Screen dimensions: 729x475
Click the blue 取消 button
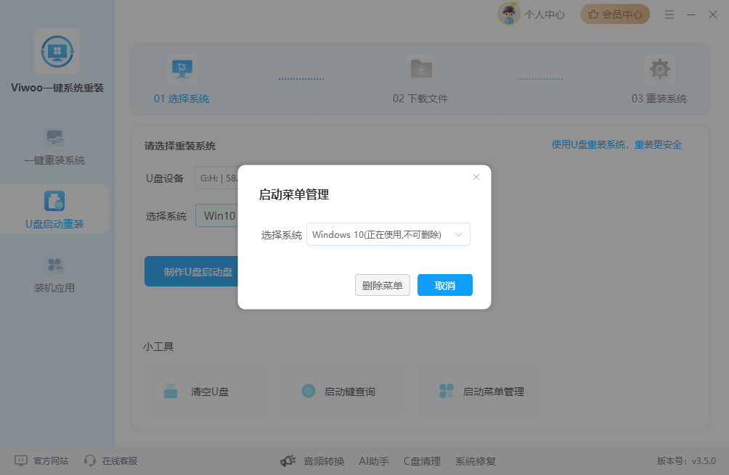(445, 285)
